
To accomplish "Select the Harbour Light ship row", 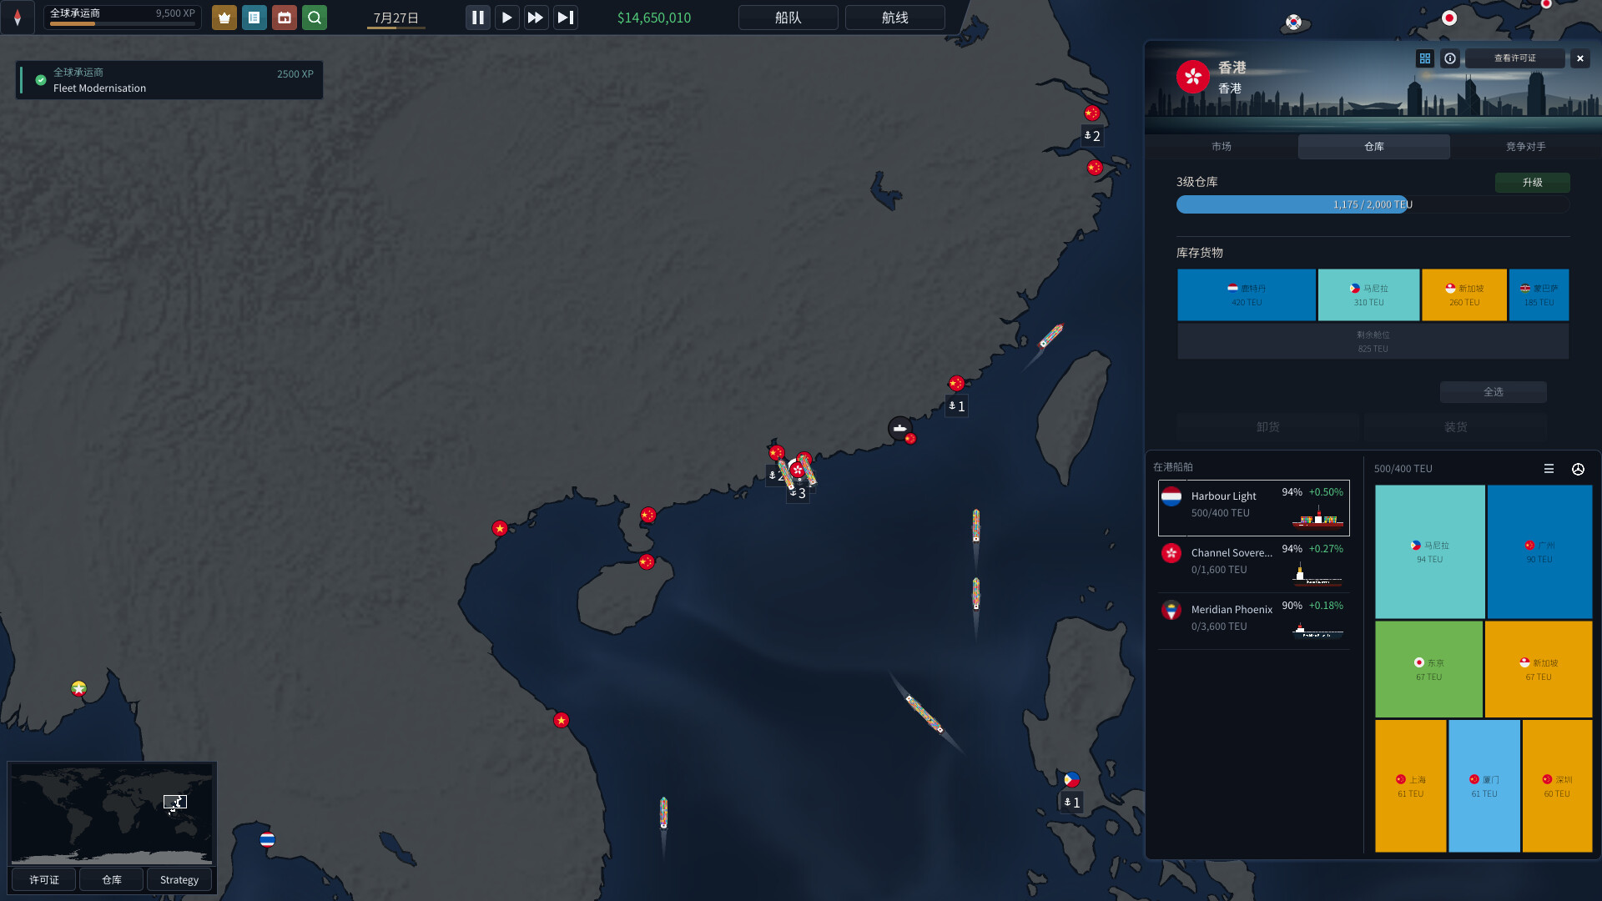I will 1253,507.
